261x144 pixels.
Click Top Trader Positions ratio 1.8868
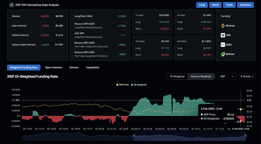pyautogui.click(x=122, y=54)
